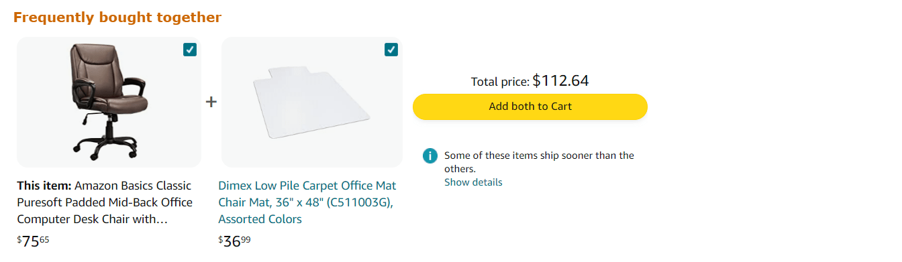
Task: Click the 'Total price:' label
Action: (x=500, y=82)
